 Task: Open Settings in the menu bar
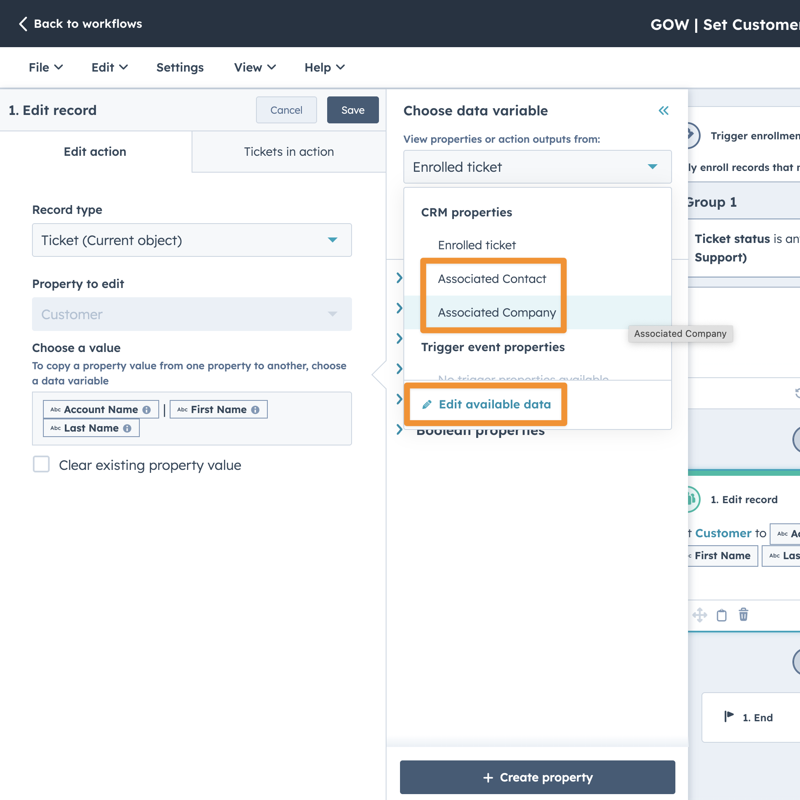click(180, 67)
